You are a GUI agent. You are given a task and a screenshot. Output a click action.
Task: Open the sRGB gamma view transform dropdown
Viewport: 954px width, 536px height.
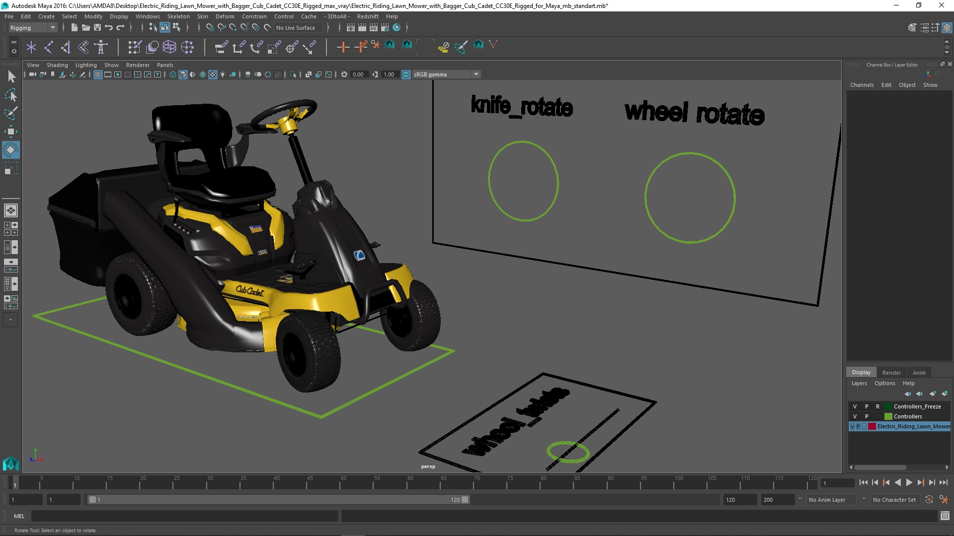coord(476,74)
